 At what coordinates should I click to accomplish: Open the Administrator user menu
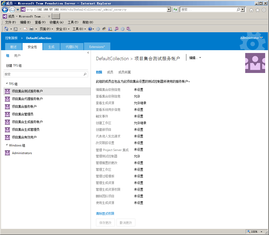[x=251, y=38]
